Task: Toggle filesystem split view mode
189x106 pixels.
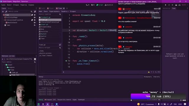Action: [x=35, y=59]
